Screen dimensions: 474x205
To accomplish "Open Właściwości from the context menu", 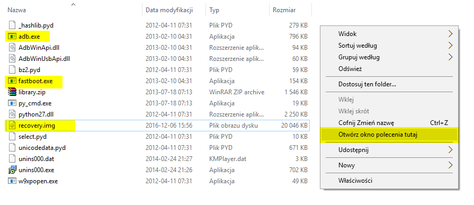I will point(355,181).
